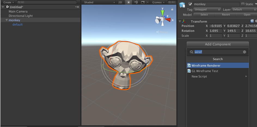
Task: Click Position Z value field
Action: 251,26
